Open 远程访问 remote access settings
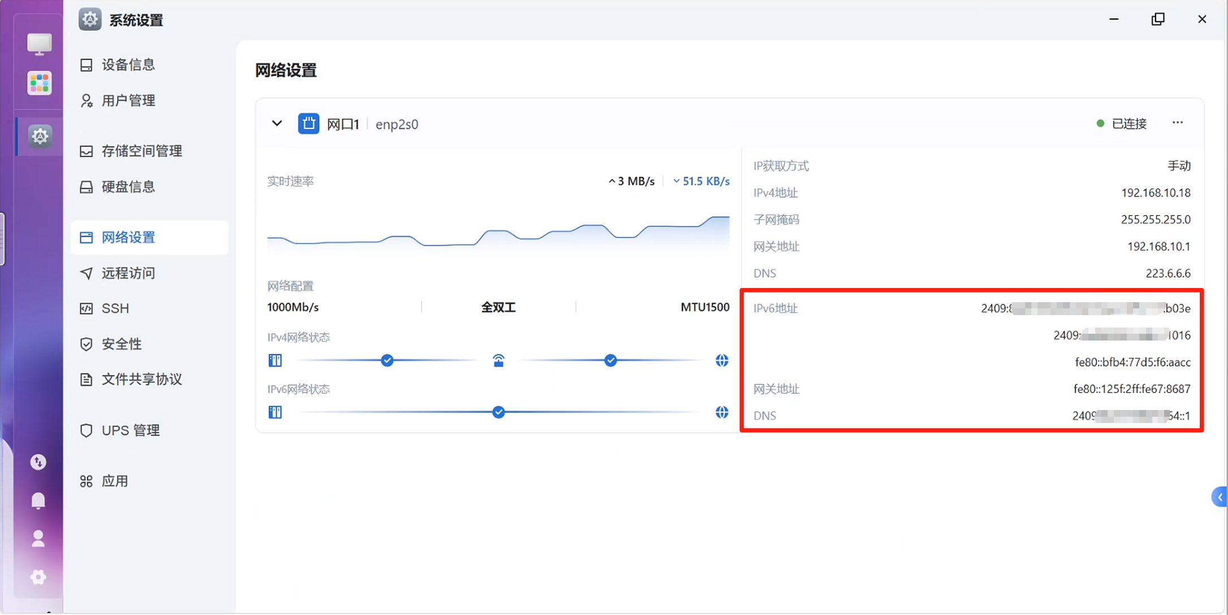Screen dimensions: 1228x615 [x=128, y=273]
